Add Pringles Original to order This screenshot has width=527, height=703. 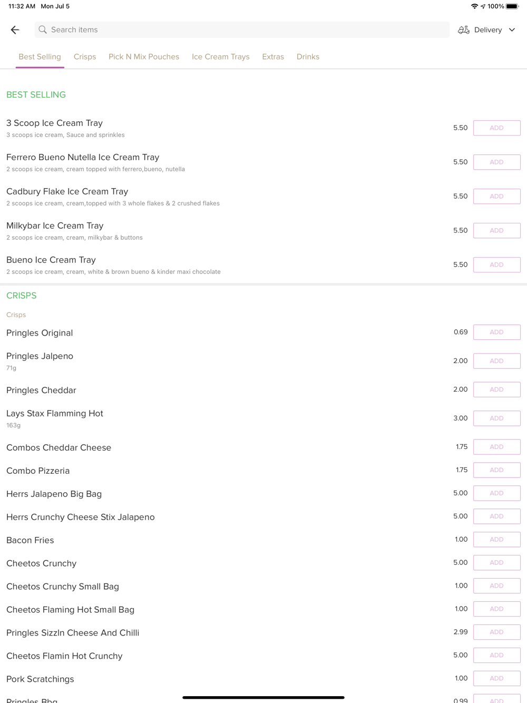coord(497,332)
